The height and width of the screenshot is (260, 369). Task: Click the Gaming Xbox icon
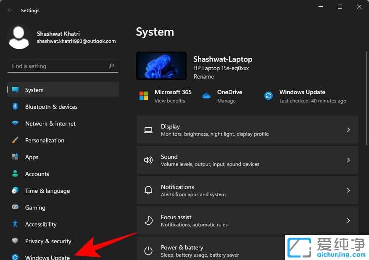[x=15, y=207]
